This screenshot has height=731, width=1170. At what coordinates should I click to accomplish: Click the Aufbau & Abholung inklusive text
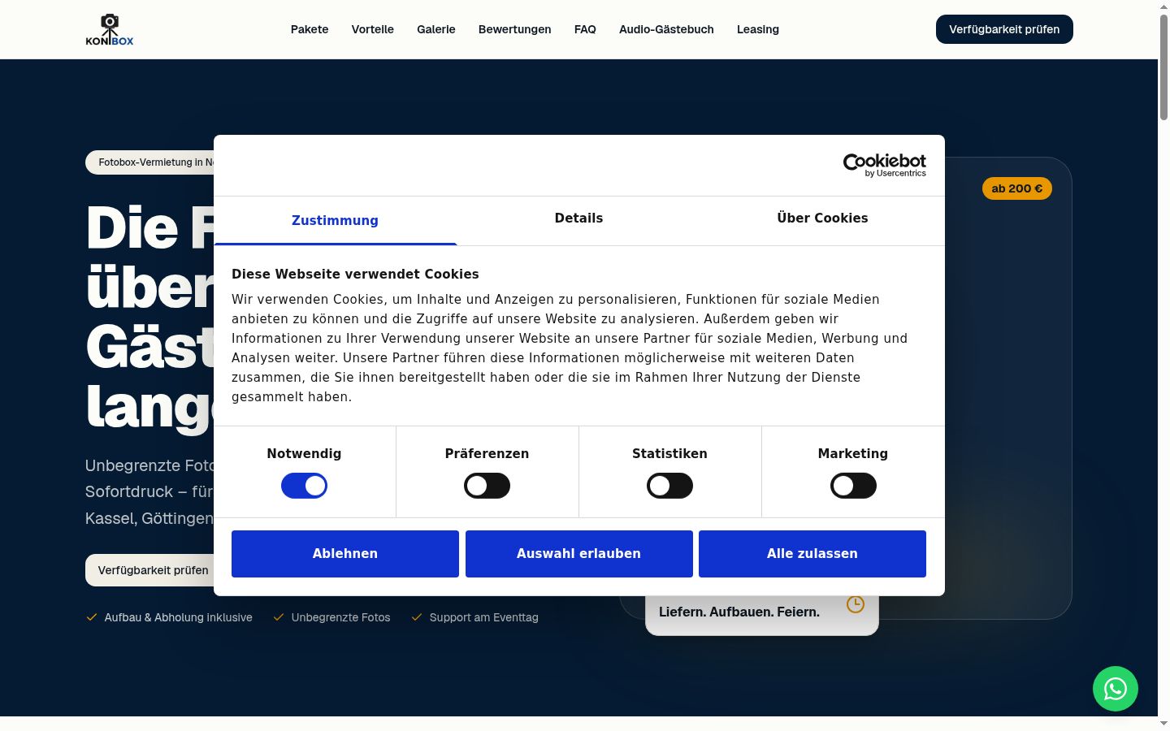pos(178,617)
